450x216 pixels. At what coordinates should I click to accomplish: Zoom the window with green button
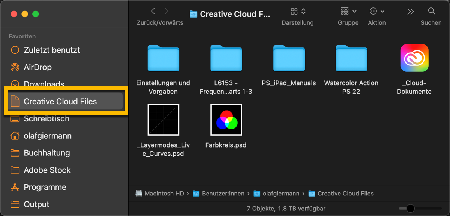[x=36, y=14]
